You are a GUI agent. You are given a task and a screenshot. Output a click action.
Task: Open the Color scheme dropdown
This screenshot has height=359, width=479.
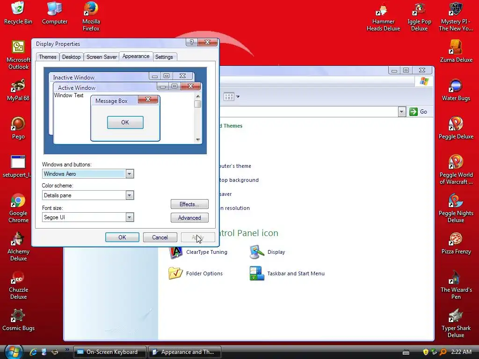point(130,195)
